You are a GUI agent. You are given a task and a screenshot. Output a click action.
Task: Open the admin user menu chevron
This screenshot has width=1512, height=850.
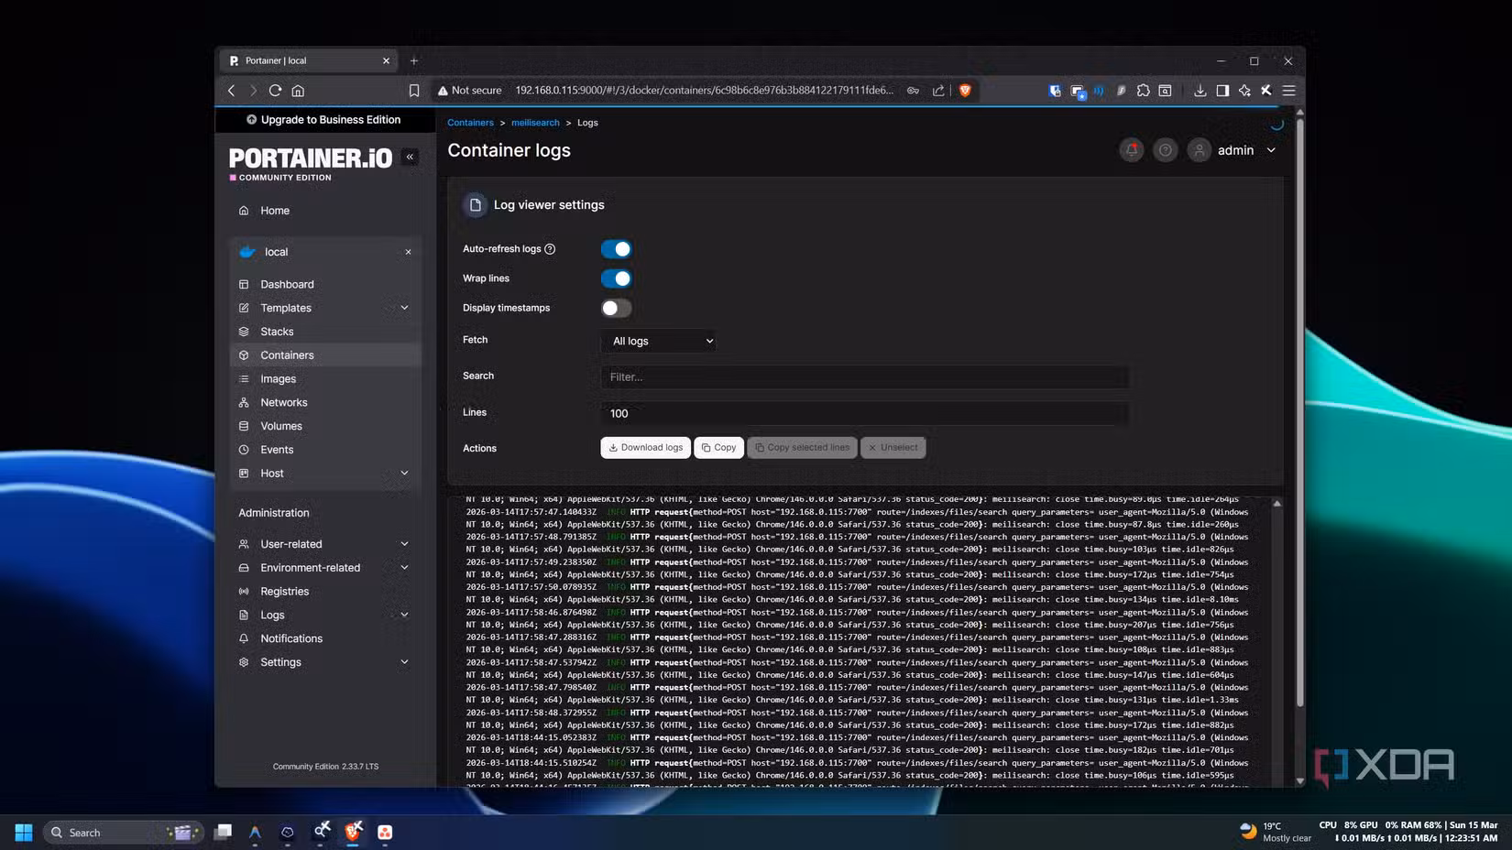[1271, 150]
